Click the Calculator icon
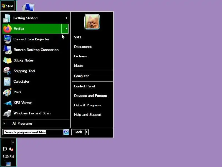The image size is (222, 167). tap(7, 82)
